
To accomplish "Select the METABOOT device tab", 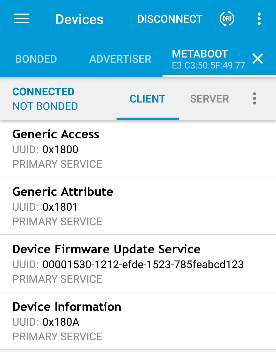I will tap(200, 54).
